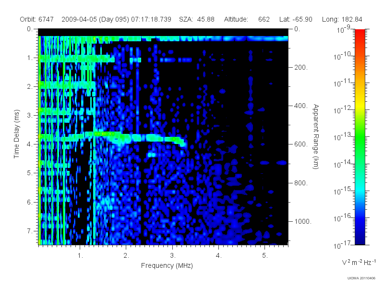This screenshot has width=384, height=288.
Task: Click the 'Time Delay (ms)' axis label
Action: click(x=16, y=134)
